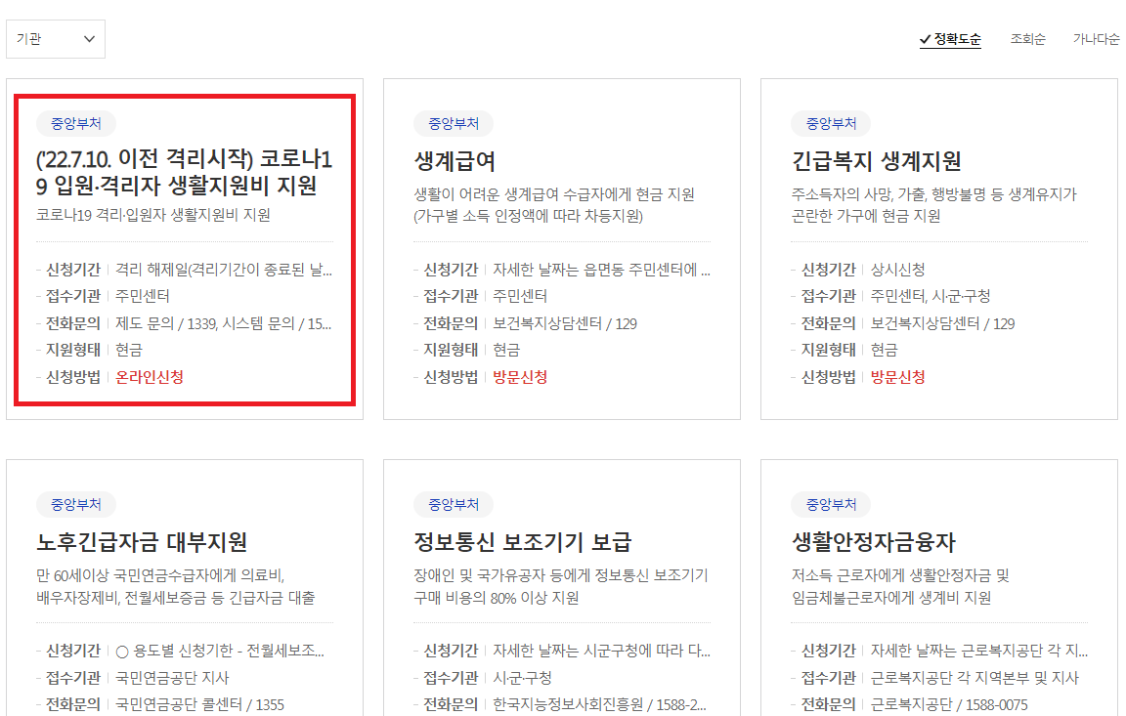The image size is (1126, 716).
Task: Click 중앙부처 tag on 코로나19 생활지원비 card
Action: click(x=75, y=123)
